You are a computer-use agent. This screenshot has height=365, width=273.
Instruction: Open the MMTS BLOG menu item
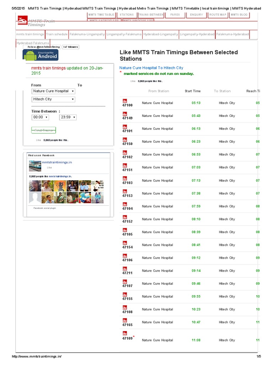tap(239, 15)
